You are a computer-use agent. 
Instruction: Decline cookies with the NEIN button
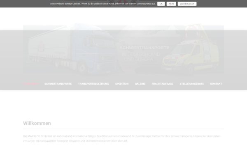click(171, 4)
